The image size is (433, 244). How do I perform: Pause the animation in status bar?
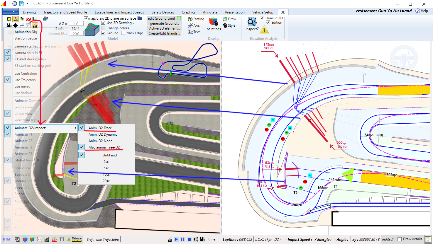click(x=183, y=239)
